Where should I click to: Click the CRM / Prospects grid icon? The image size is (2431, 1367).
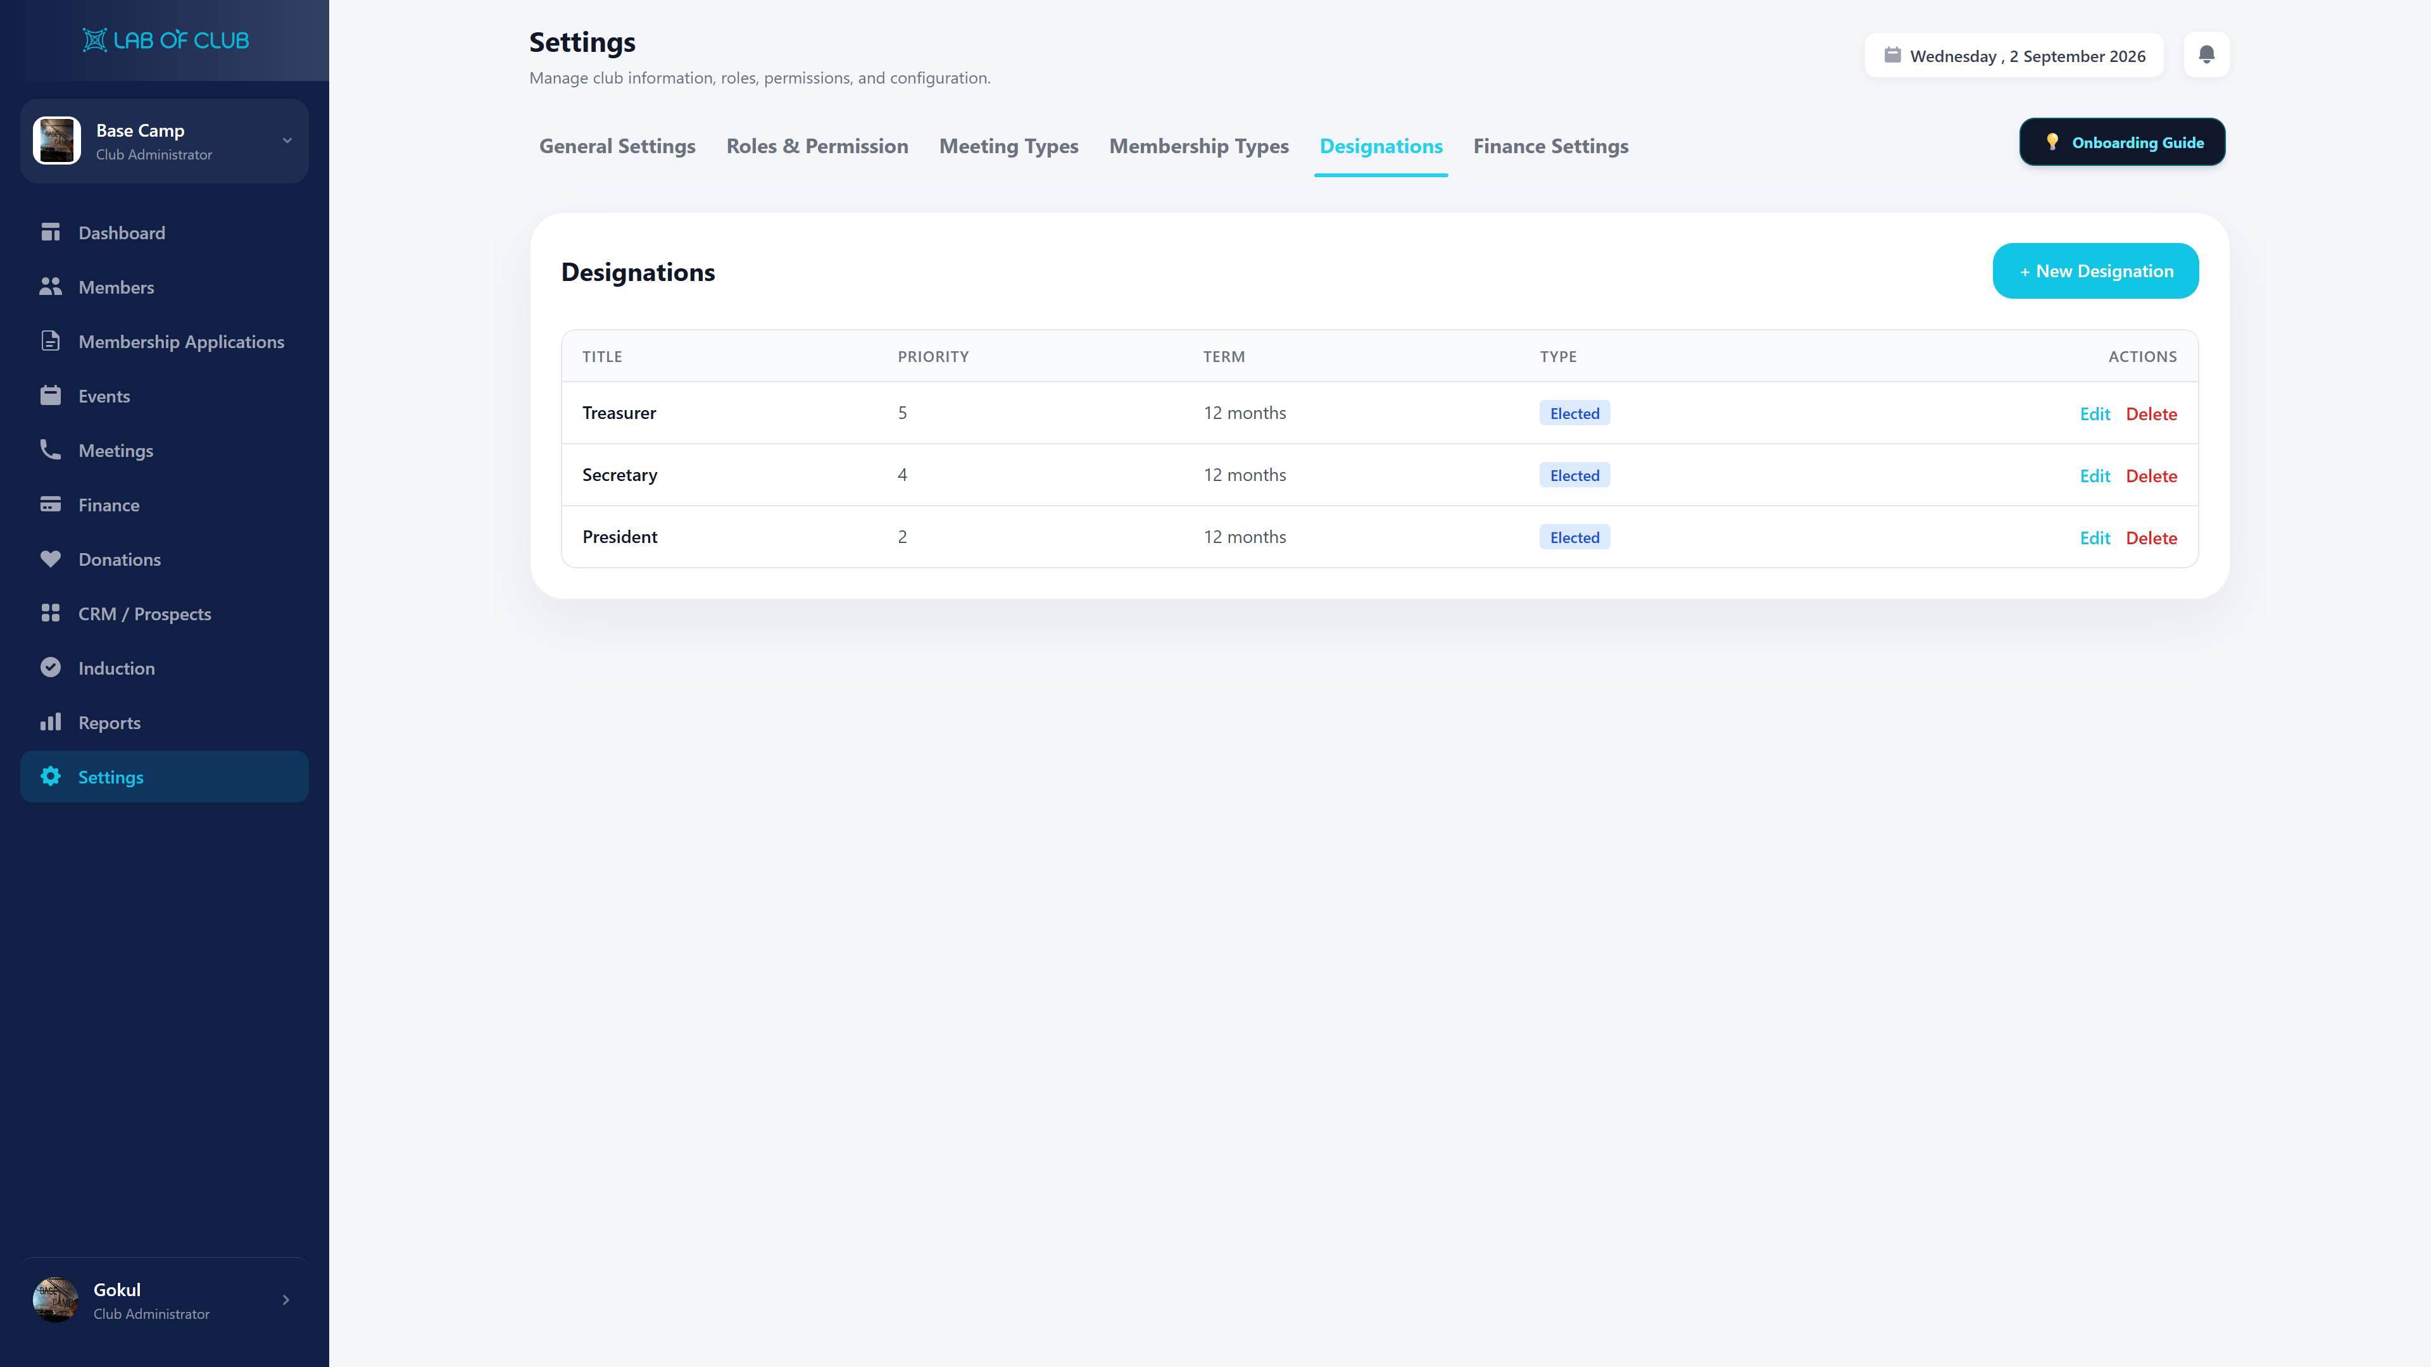(51, 613)
